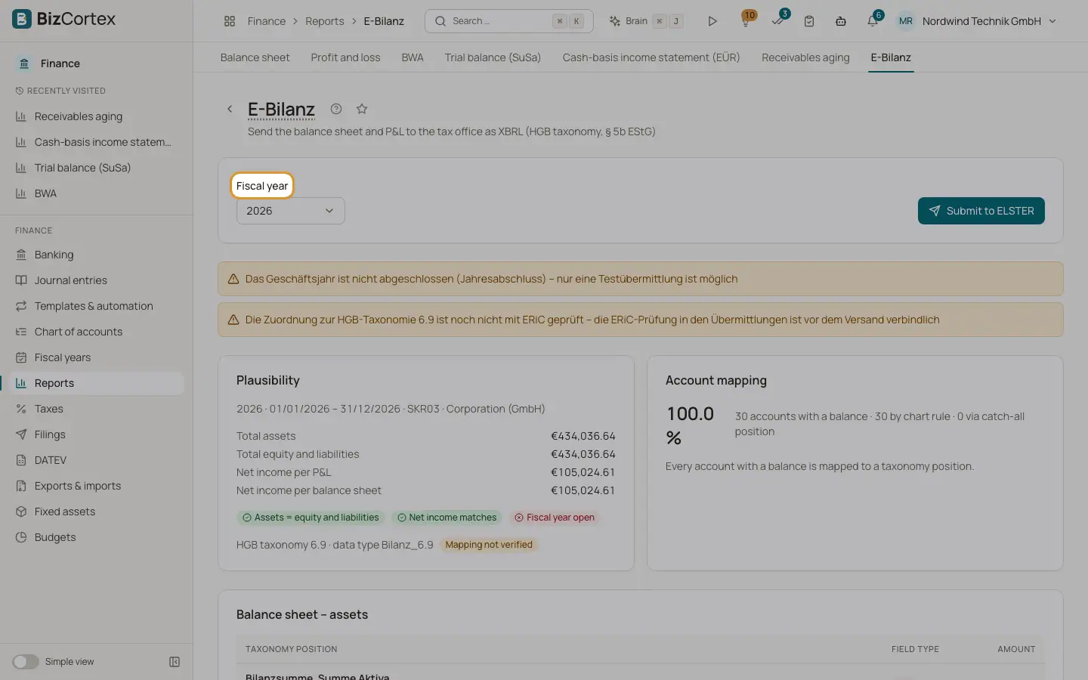
Task: Go back with the left arrow icon
Action: point(230,109)
